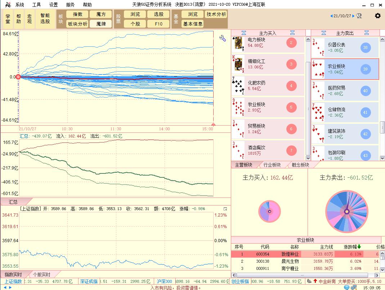The width and height of the screenshot is (385, 290).
Task: Select the row for 敦煌种业
Action: point(306,254)
